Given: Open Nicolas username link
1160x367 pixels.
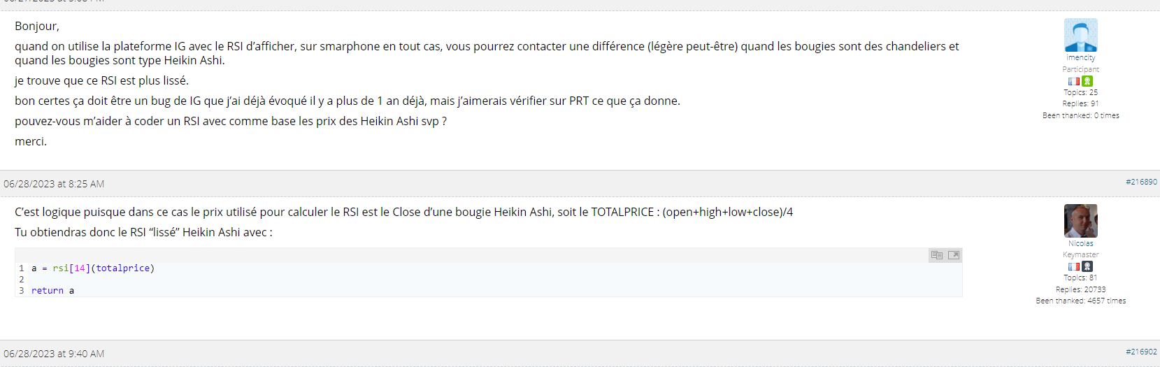Looking at the screenshot, I should tap(1080, 243).
